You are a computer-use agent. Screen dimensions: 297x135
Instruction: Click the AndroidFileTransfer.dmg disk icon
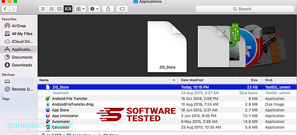(x=48, y=104)
